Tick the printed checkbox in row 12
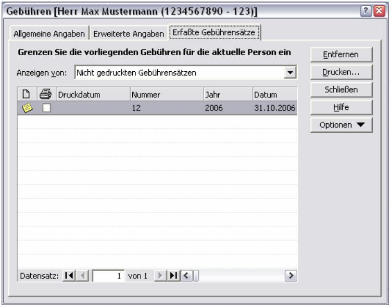 point(47,108)
